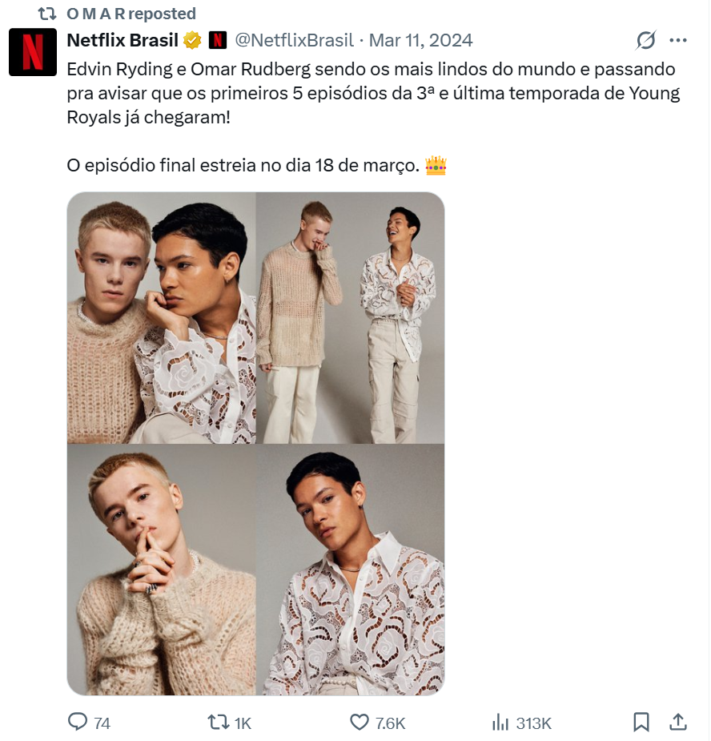Open top-right full-body photo of both actors
This screenshot has height=741, width=711.
pos(350,317)
